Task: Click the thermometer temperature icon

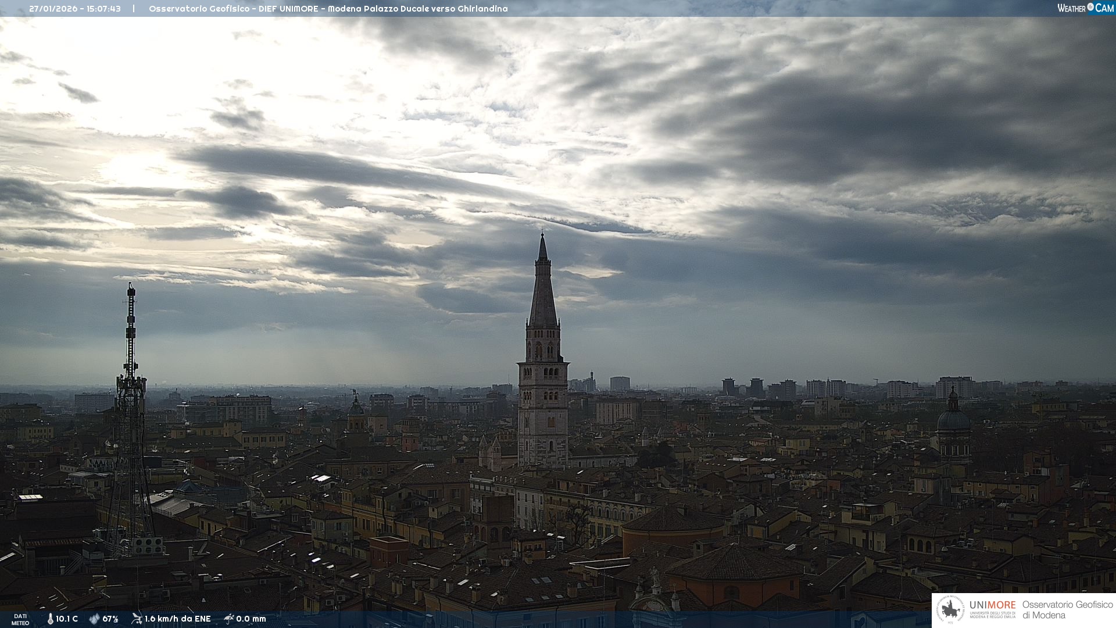Action: [x=51, y=619]
